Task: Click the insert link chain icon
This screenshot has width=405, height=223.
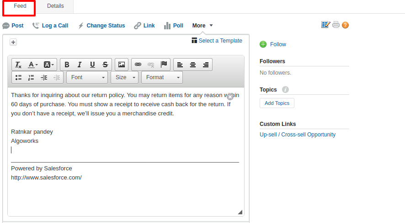Action: coord(138,65)
